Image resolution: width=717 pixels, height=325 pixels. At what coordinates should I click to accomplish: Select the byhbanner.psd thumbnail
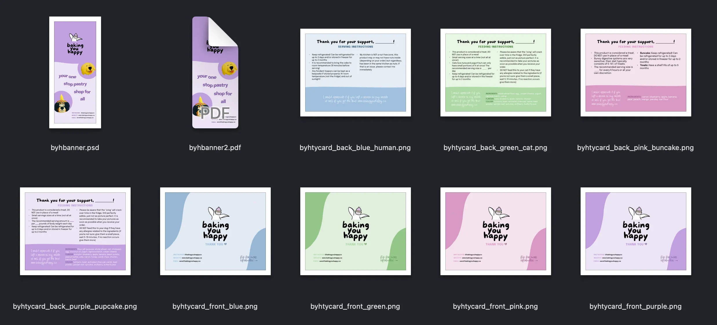point(75,72)
